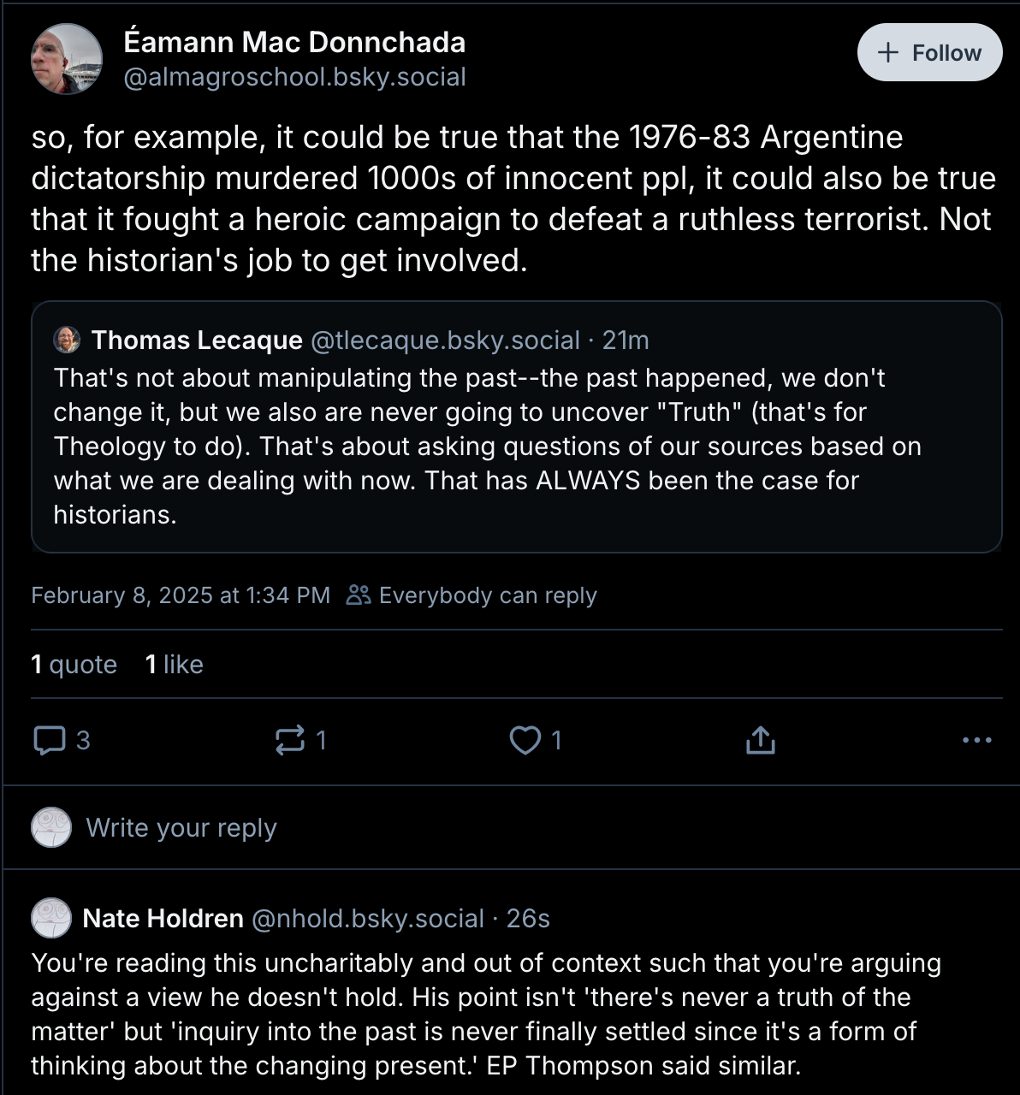Image resolution: width=1020 pixels, height=1095 pixels.
Task: View the 1 quote list
Action: tap(74, 665)
